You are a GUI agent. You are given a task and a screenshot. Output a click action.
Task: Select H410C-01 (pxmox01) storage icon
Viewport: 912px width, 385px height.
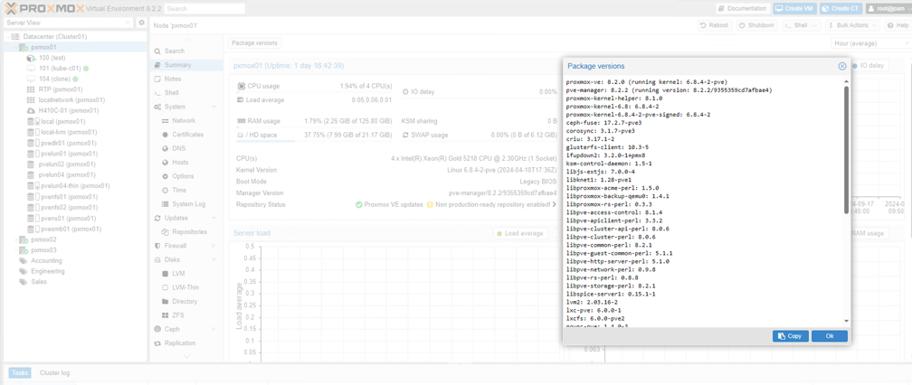(32, 110)
